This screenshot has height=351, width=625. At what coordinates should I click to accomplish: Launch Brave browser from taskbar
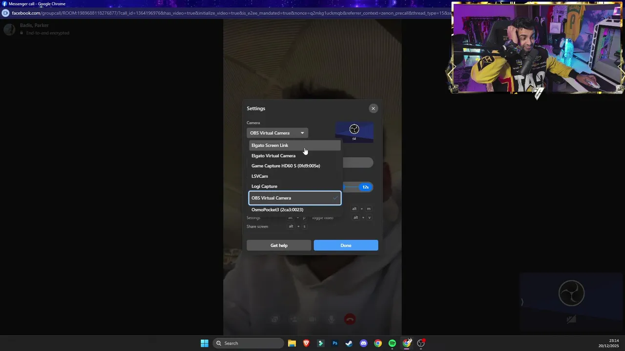[306, 343]
